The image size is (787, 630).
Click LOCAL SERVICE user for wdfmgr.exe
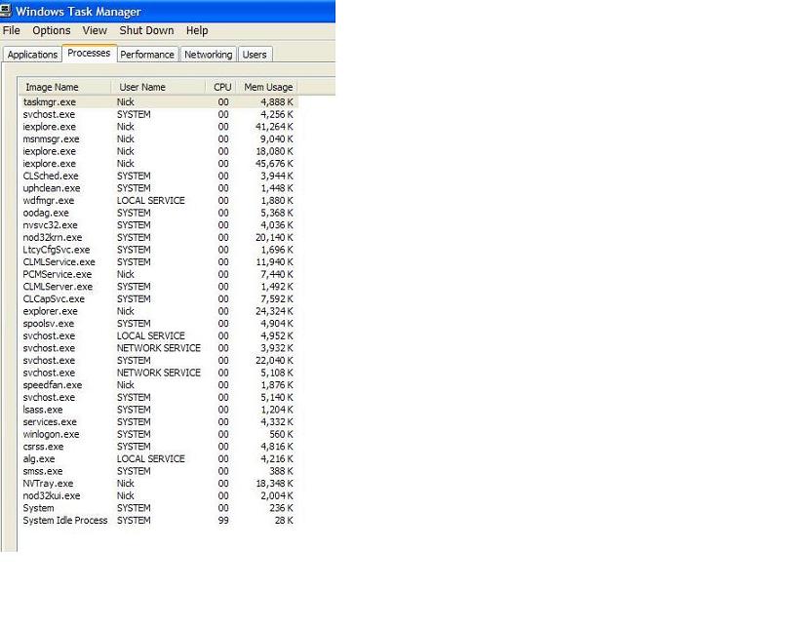pyautogui.click(x=150, y=200)
